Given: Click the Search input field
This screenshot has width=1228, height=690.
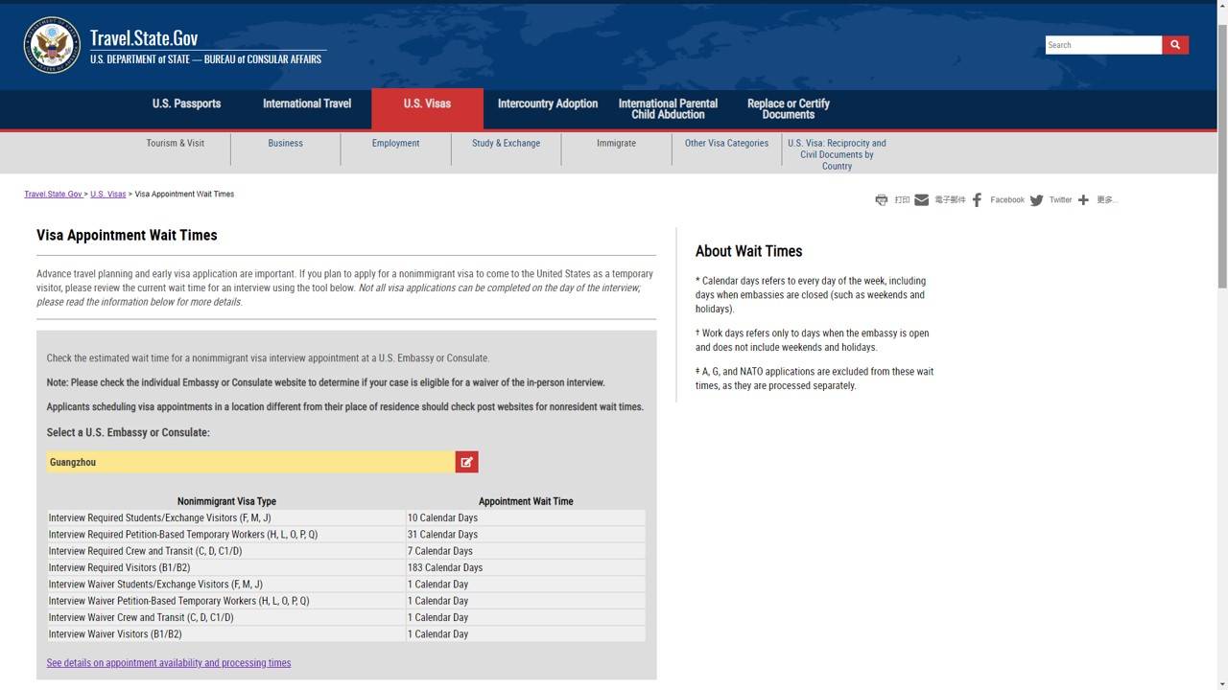Looking at the screenshot, I should tap(1103, 45).
